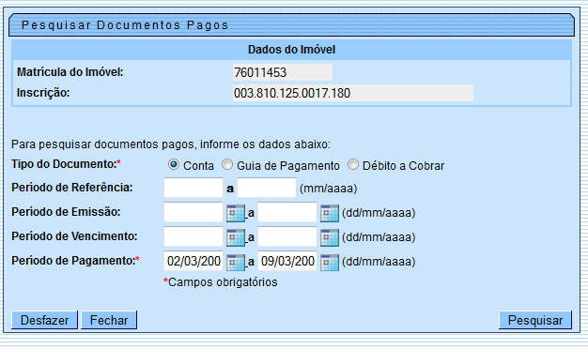Open calendar for Período de Emissão end date
This screenshot has width=588, height=349.
click(330, 213)
